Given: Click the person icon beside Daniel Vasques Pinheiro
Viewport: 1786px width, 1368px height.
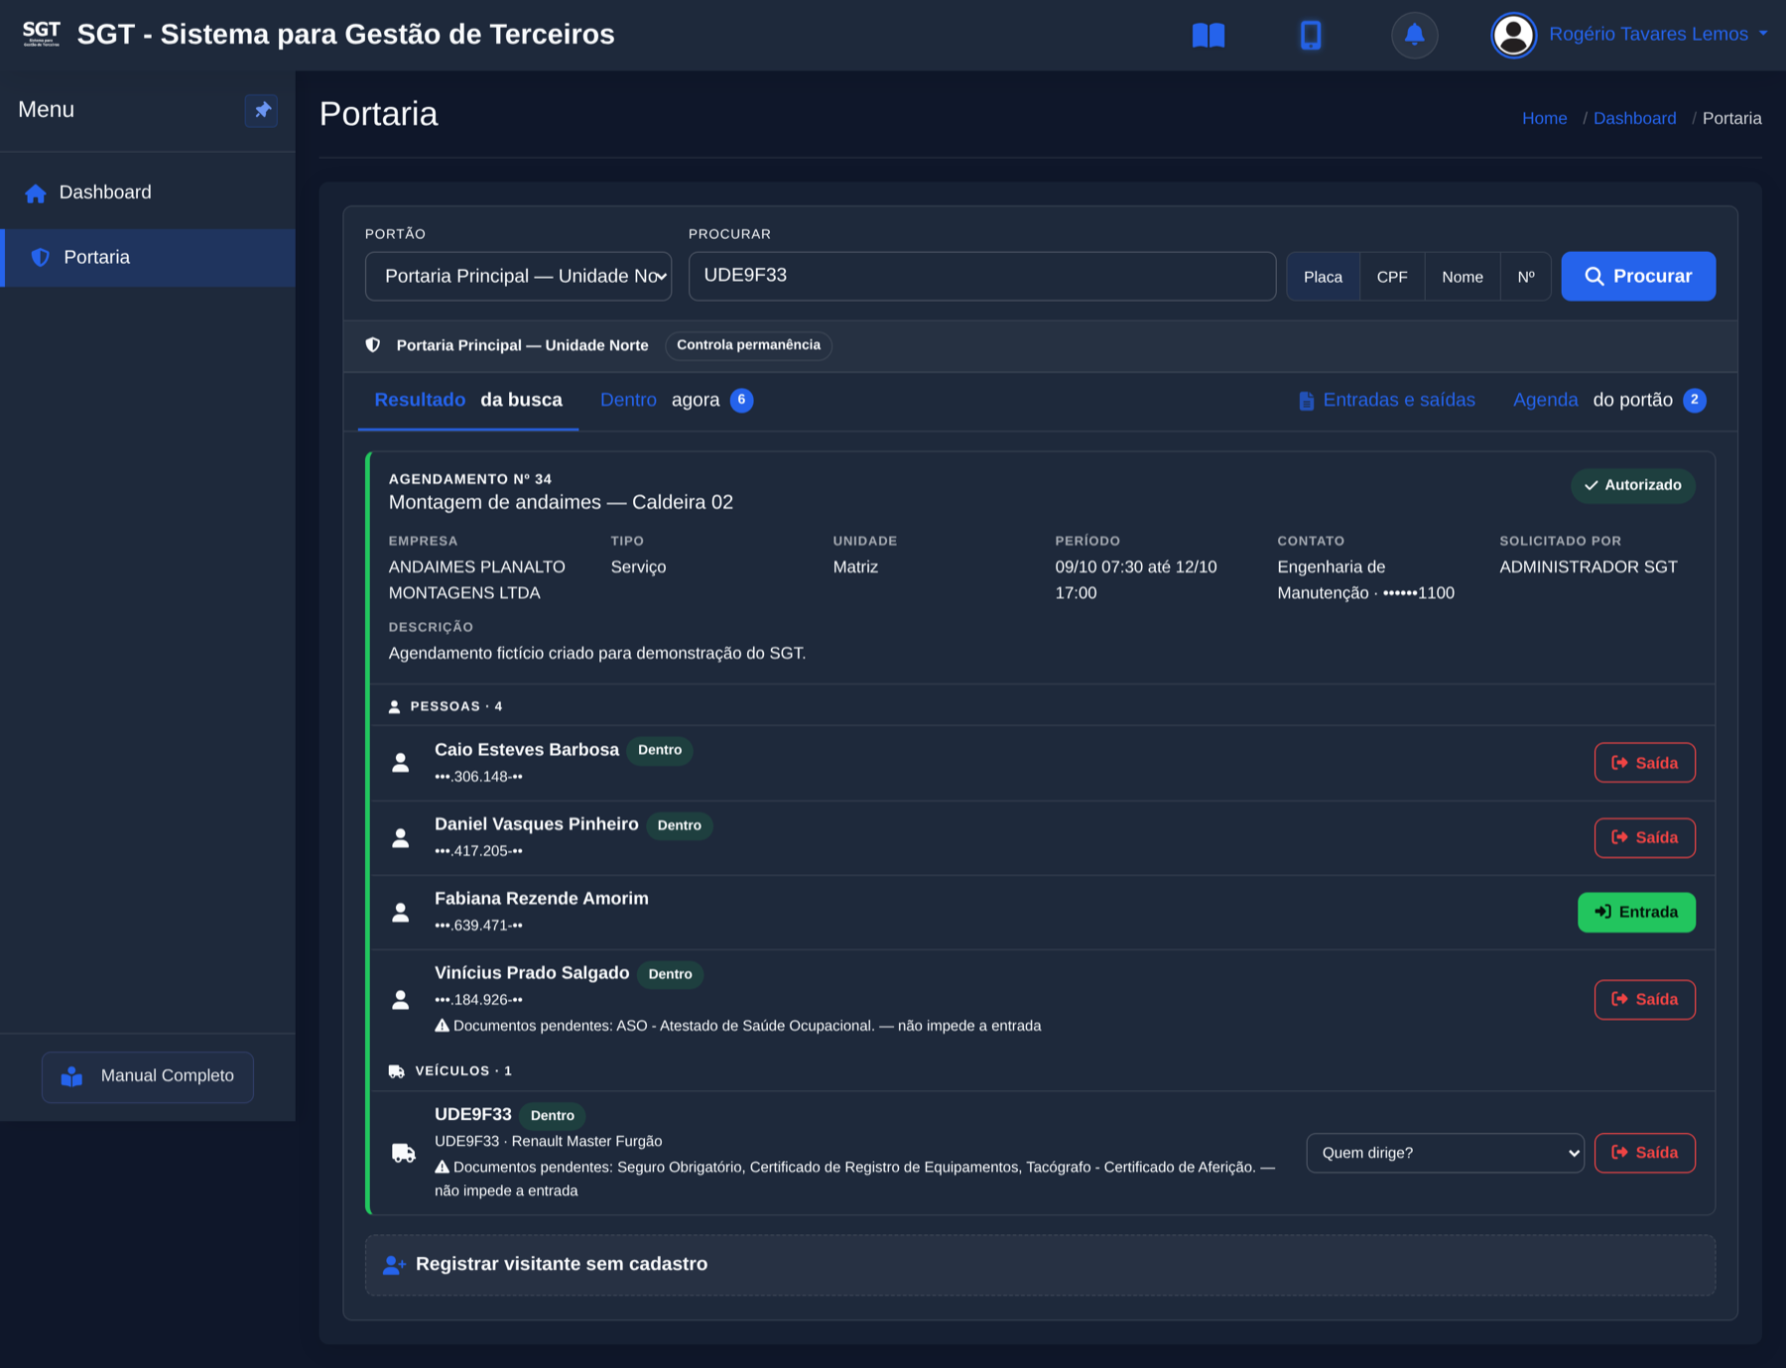Looking at the screenshot, I should 401,838.
